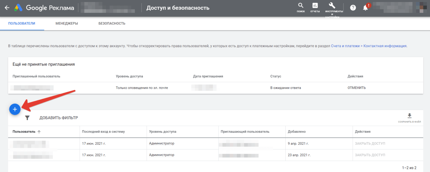Open Администратор access level in first row
430x172 pixels.
(x=162, y=143)
